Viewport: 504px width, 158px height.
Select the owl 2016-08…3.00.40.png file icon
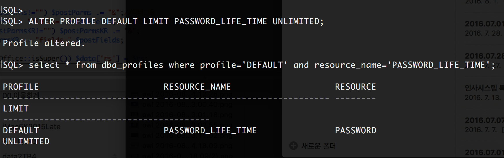(134, 105)
